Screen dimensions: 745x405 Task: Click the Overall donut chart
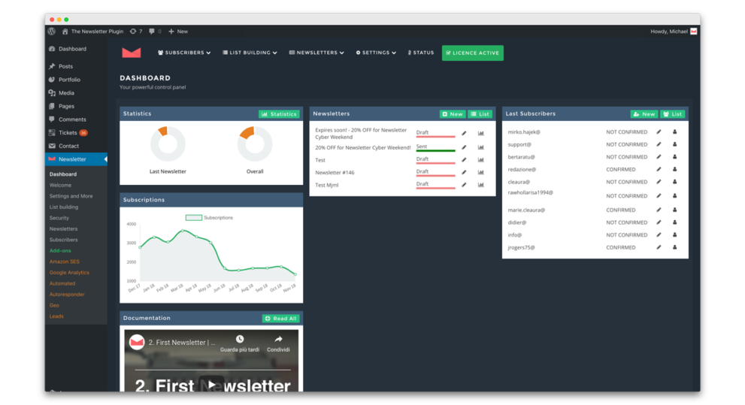coord(255,144)
